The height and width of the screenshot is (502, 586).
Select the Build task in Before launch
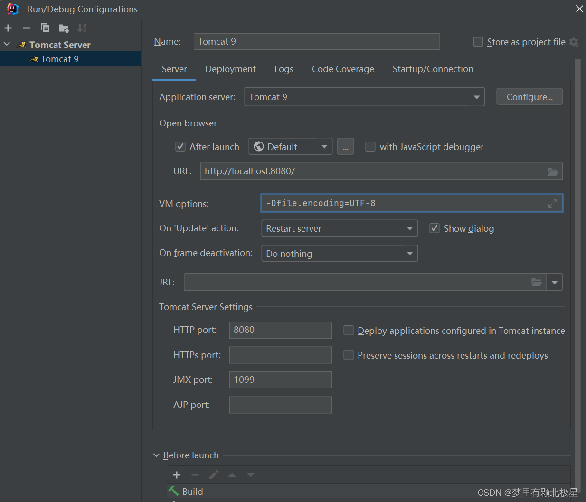369,492
